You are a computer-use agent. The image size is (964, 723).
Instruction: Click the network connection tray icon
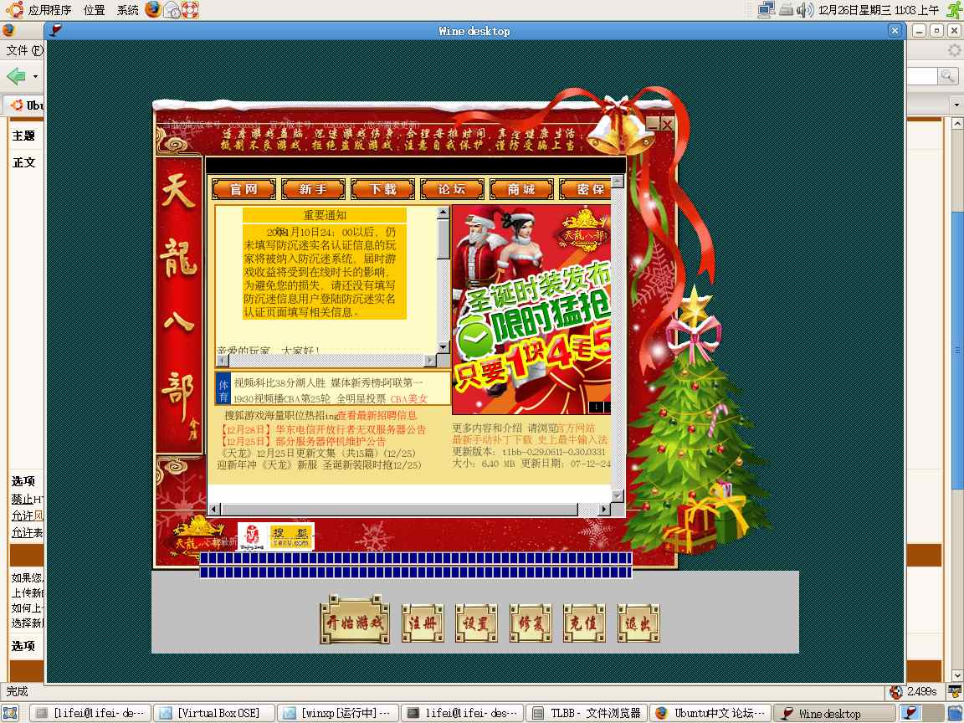point(767,9)
